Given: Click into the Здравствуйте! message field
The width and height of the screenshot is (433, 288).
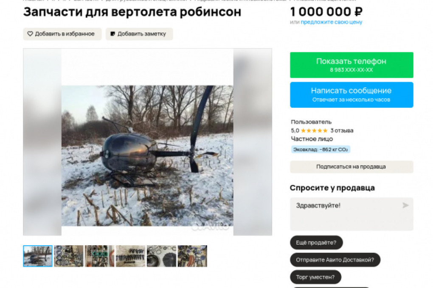Looking at the screenshot, I should click(x=351, y=214).
